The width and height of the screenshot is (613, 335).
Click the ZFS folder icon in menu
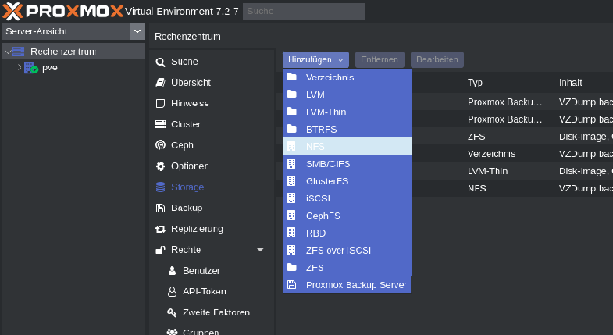click(291, 267)
